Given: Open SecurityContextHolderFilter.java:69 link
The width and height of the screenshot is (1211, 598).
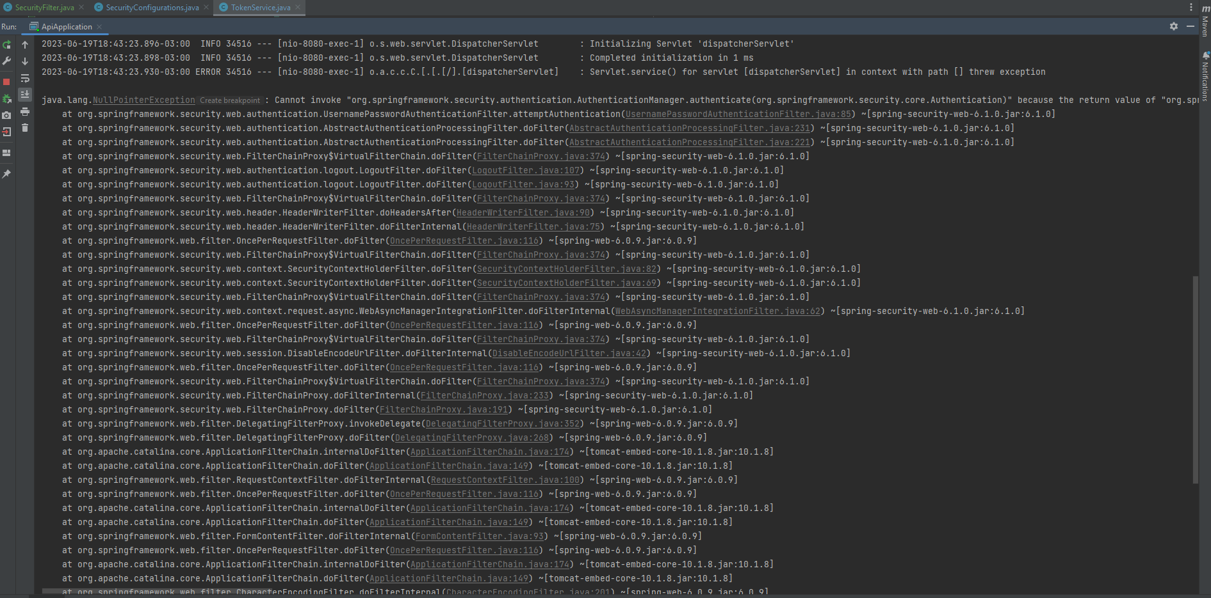Looking at the screenshot, I should click(x=567, y=283).
